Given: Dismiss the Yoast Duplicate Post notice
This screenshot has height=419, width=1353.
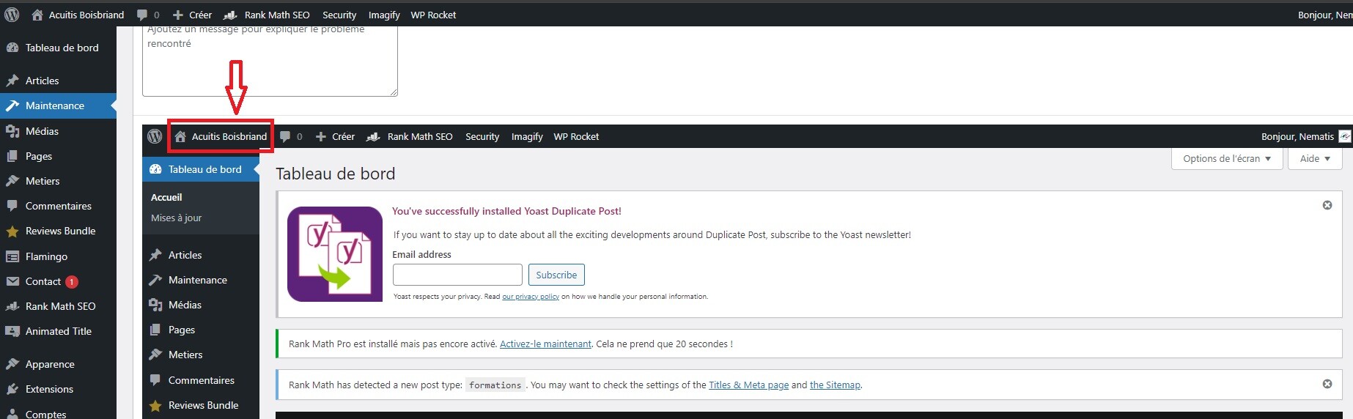Looking at the screenshot, I should 1327,205.
